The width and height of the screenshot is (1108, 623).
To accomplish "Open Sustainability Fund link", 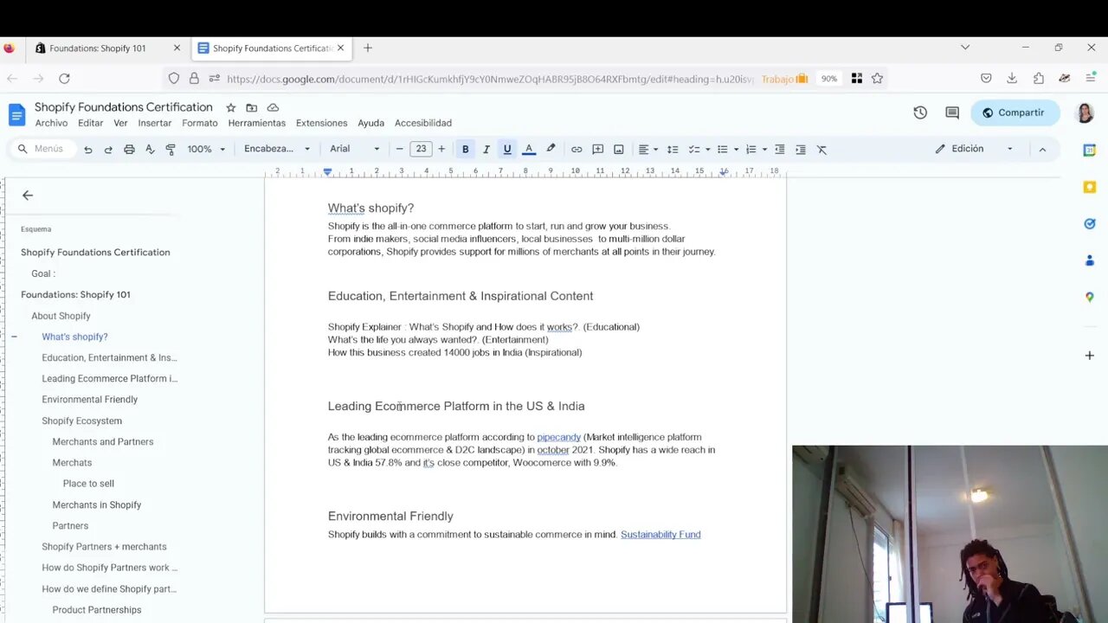I will pyautogui.click(x=660, y=535).
